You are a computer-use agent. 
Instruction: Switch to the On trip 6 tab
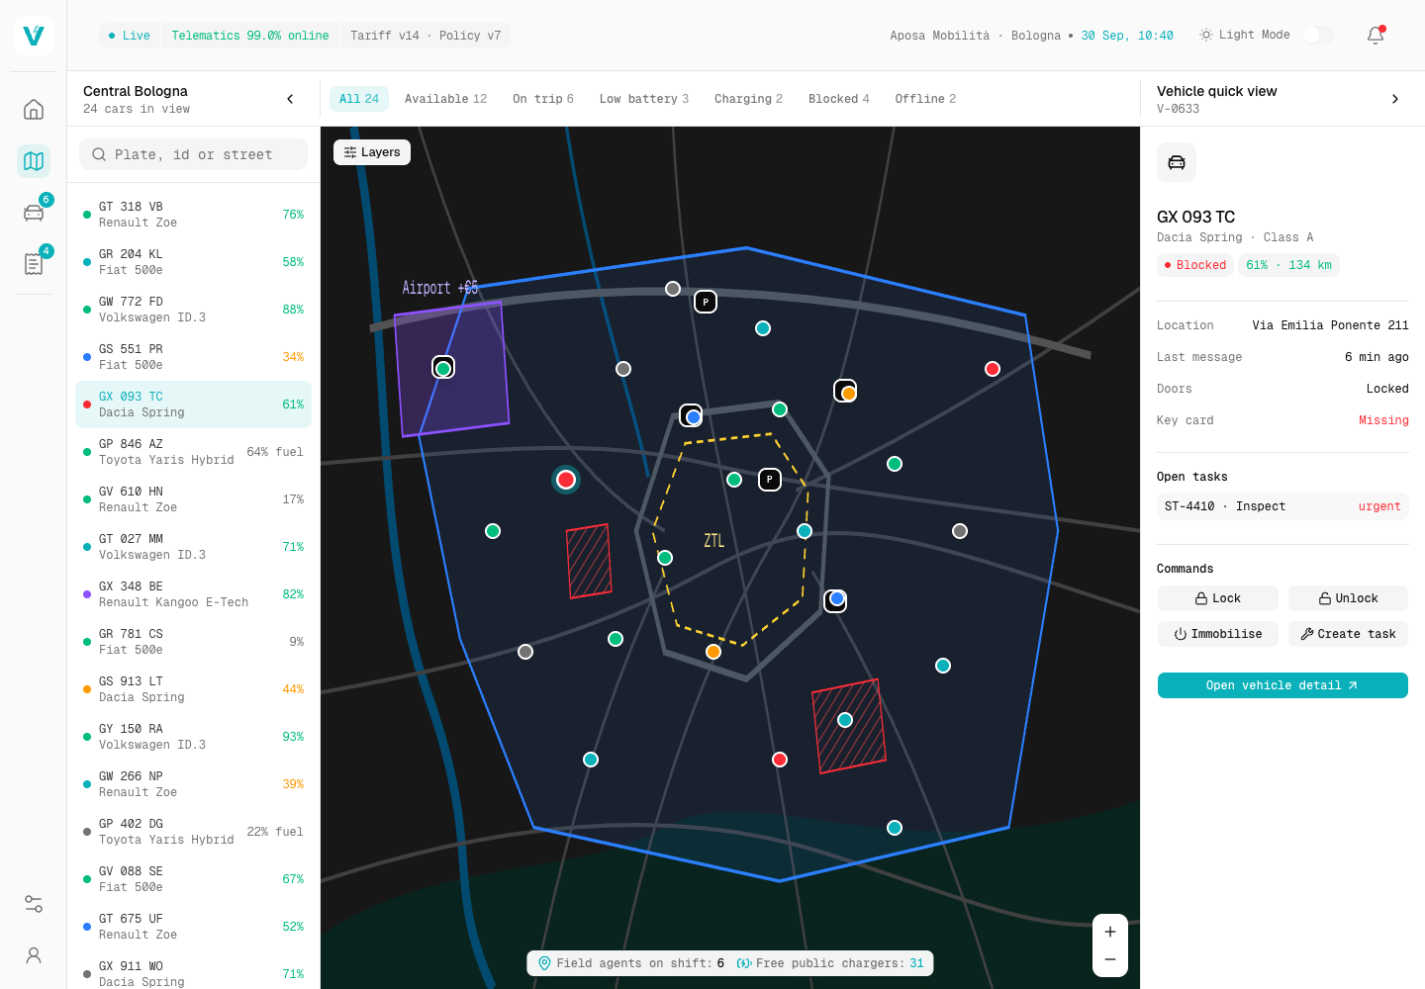pos(543,99)
